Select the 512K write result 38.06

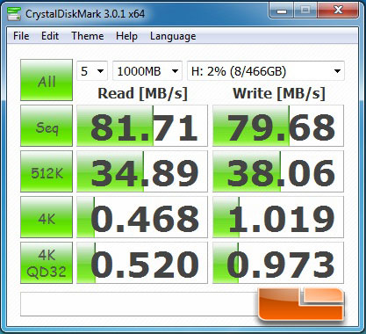[x=278, y=171]
